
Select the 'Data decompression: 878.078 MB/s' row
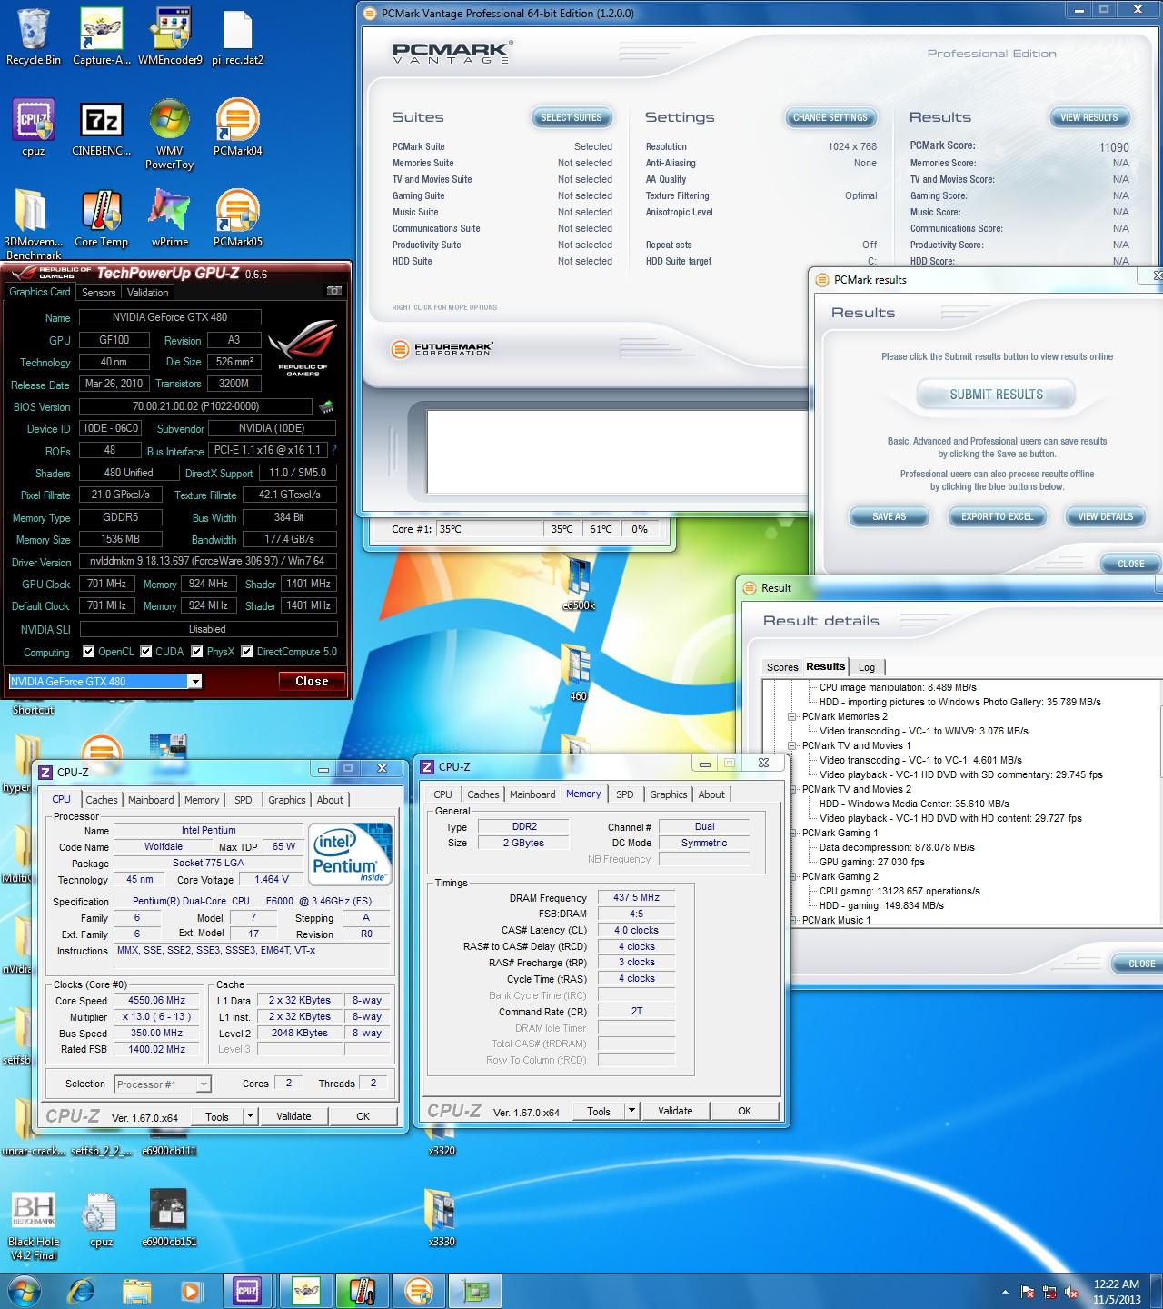coord(897,847)
